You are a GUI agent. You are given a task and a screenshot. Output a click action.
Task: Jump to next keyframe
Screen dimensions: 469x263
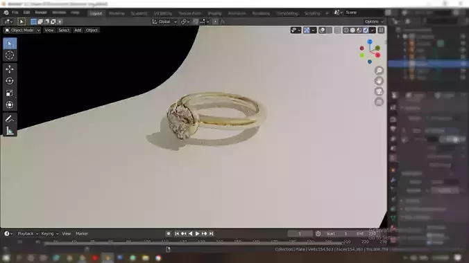pyautogui.click(x=204, y=233)
